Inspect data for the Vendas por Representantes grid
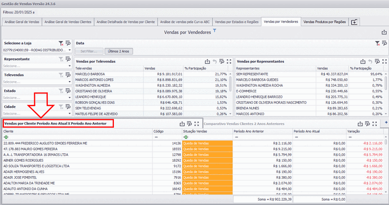The width and height of the screenshot is (389, 205). pyautogui.click(x=377, y=62)
